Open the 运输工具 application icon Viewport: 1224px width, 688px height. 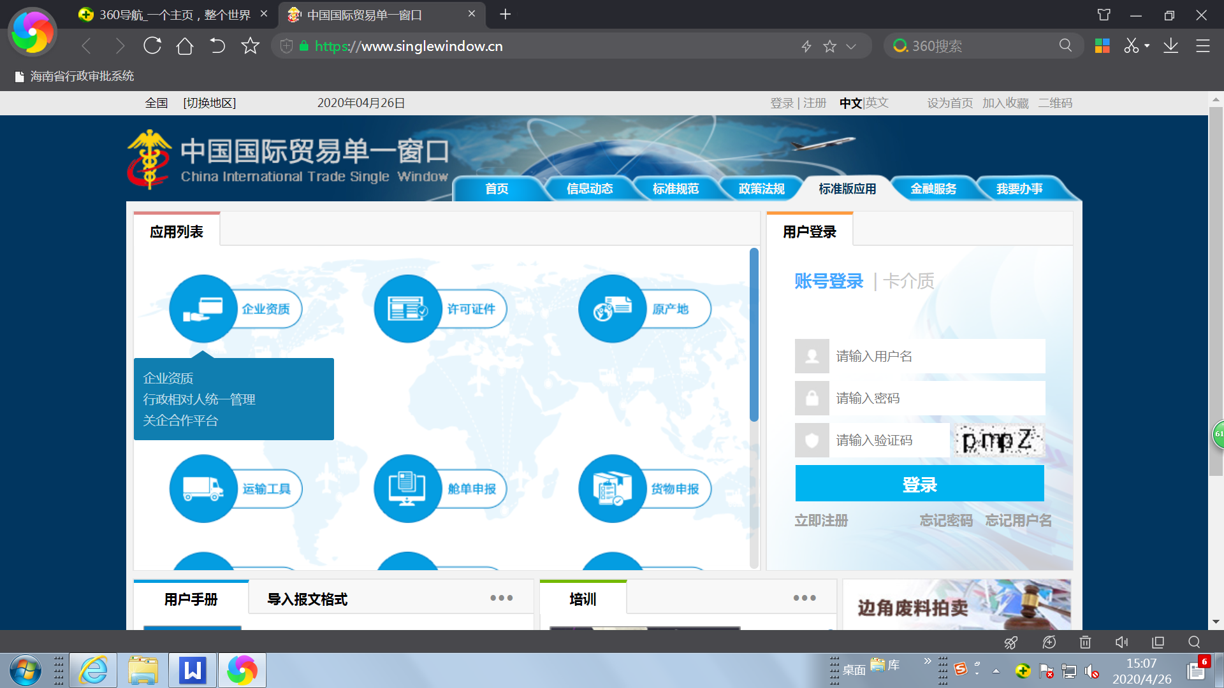pyautogui.click(x=203, y=489)
